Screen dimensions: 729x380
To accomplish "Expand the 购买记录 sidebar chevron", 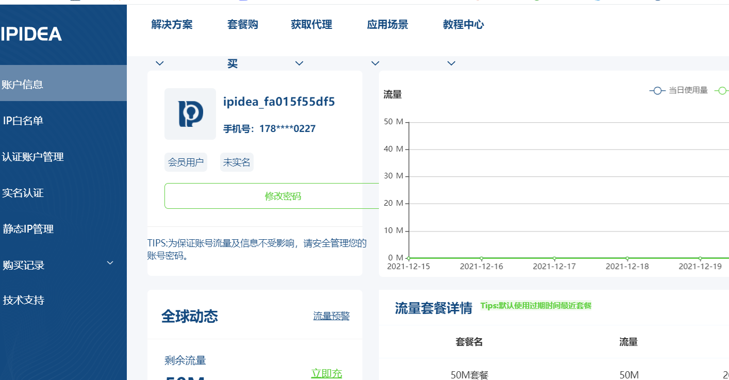I will [110, 263].
